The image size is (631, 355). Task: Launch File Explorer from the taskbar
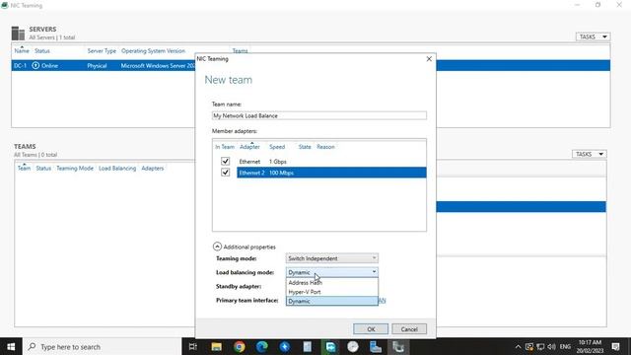[216, 346]
